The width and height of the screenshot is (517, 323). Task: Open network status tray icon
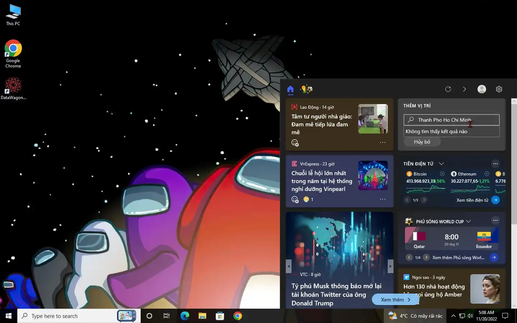[x=462, y=316]
